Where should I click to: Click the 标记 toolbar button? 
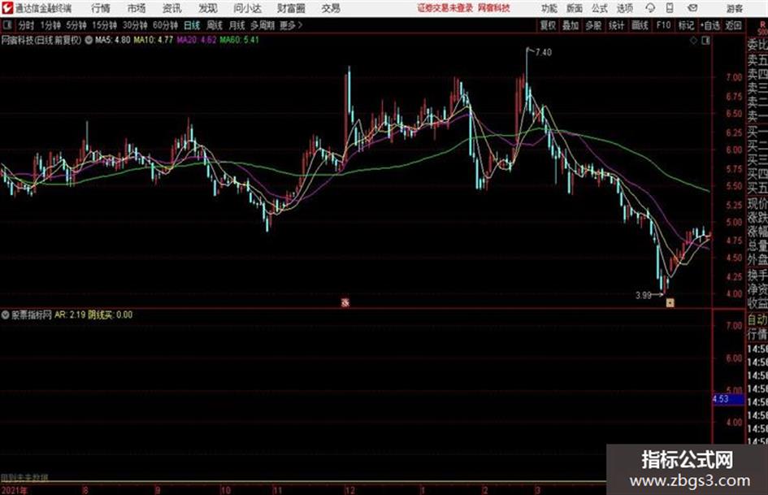pos(686,25)
